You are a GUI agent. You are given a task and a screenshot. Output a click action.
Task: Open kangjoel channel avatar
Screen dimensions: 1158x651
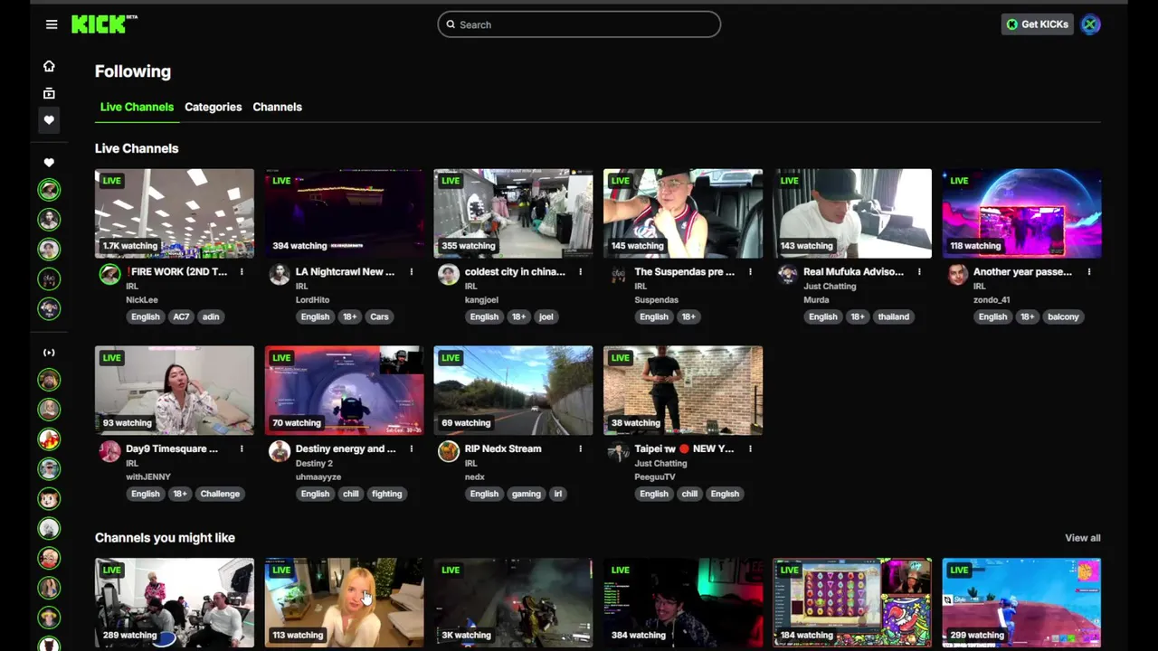tap(449, 275)
